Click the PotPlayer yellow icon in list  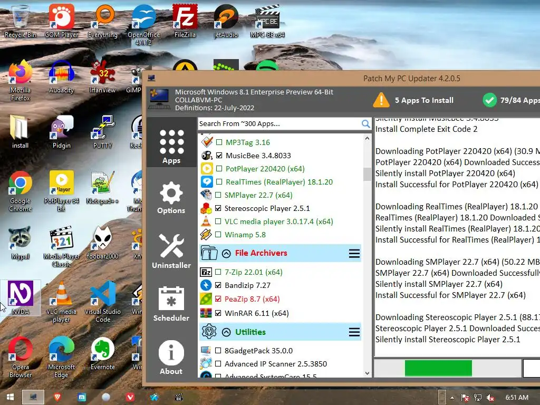[x=207, y=168]
